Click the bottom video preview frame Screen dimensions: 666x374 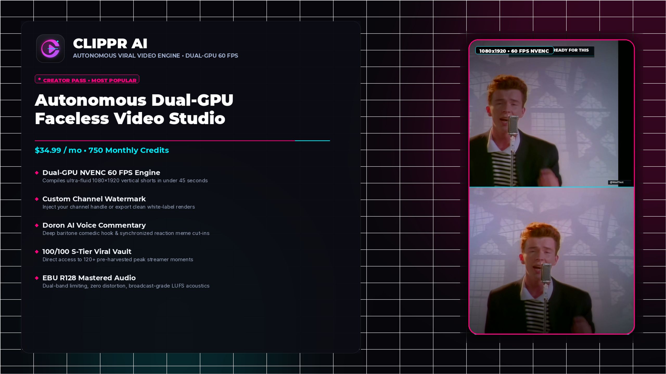(552, 261)
